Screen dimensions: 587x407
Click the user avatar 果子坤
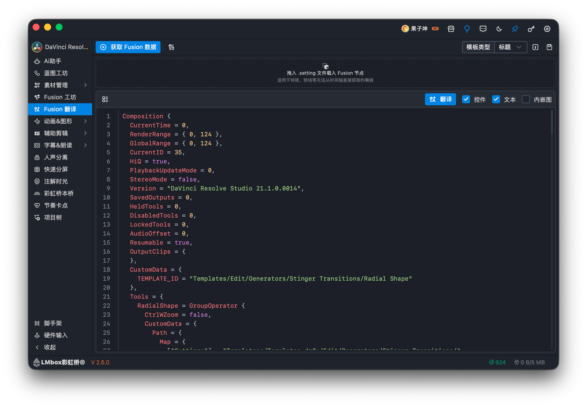(x=405, y=29)
